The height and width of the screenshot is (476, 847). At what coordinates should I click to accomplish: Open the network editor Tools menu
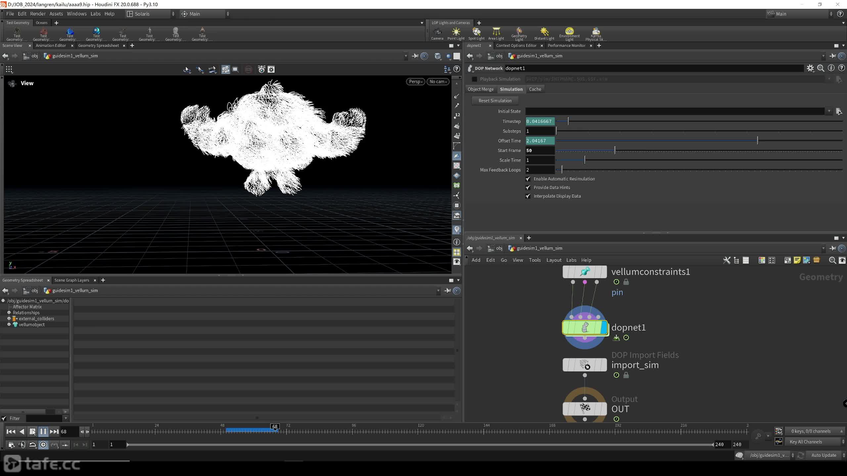point(535,260)
